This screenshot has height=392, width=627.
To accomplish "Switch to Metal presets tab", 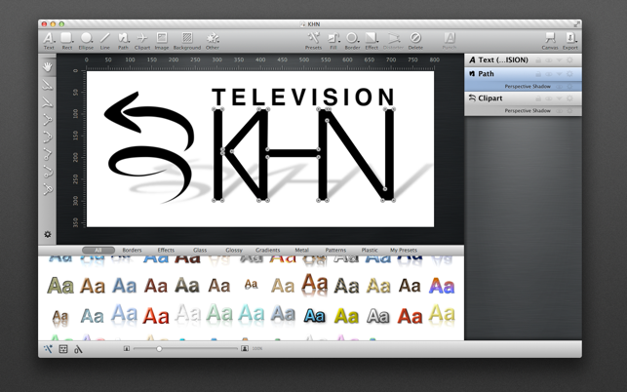I will click(x=302, y=250).
